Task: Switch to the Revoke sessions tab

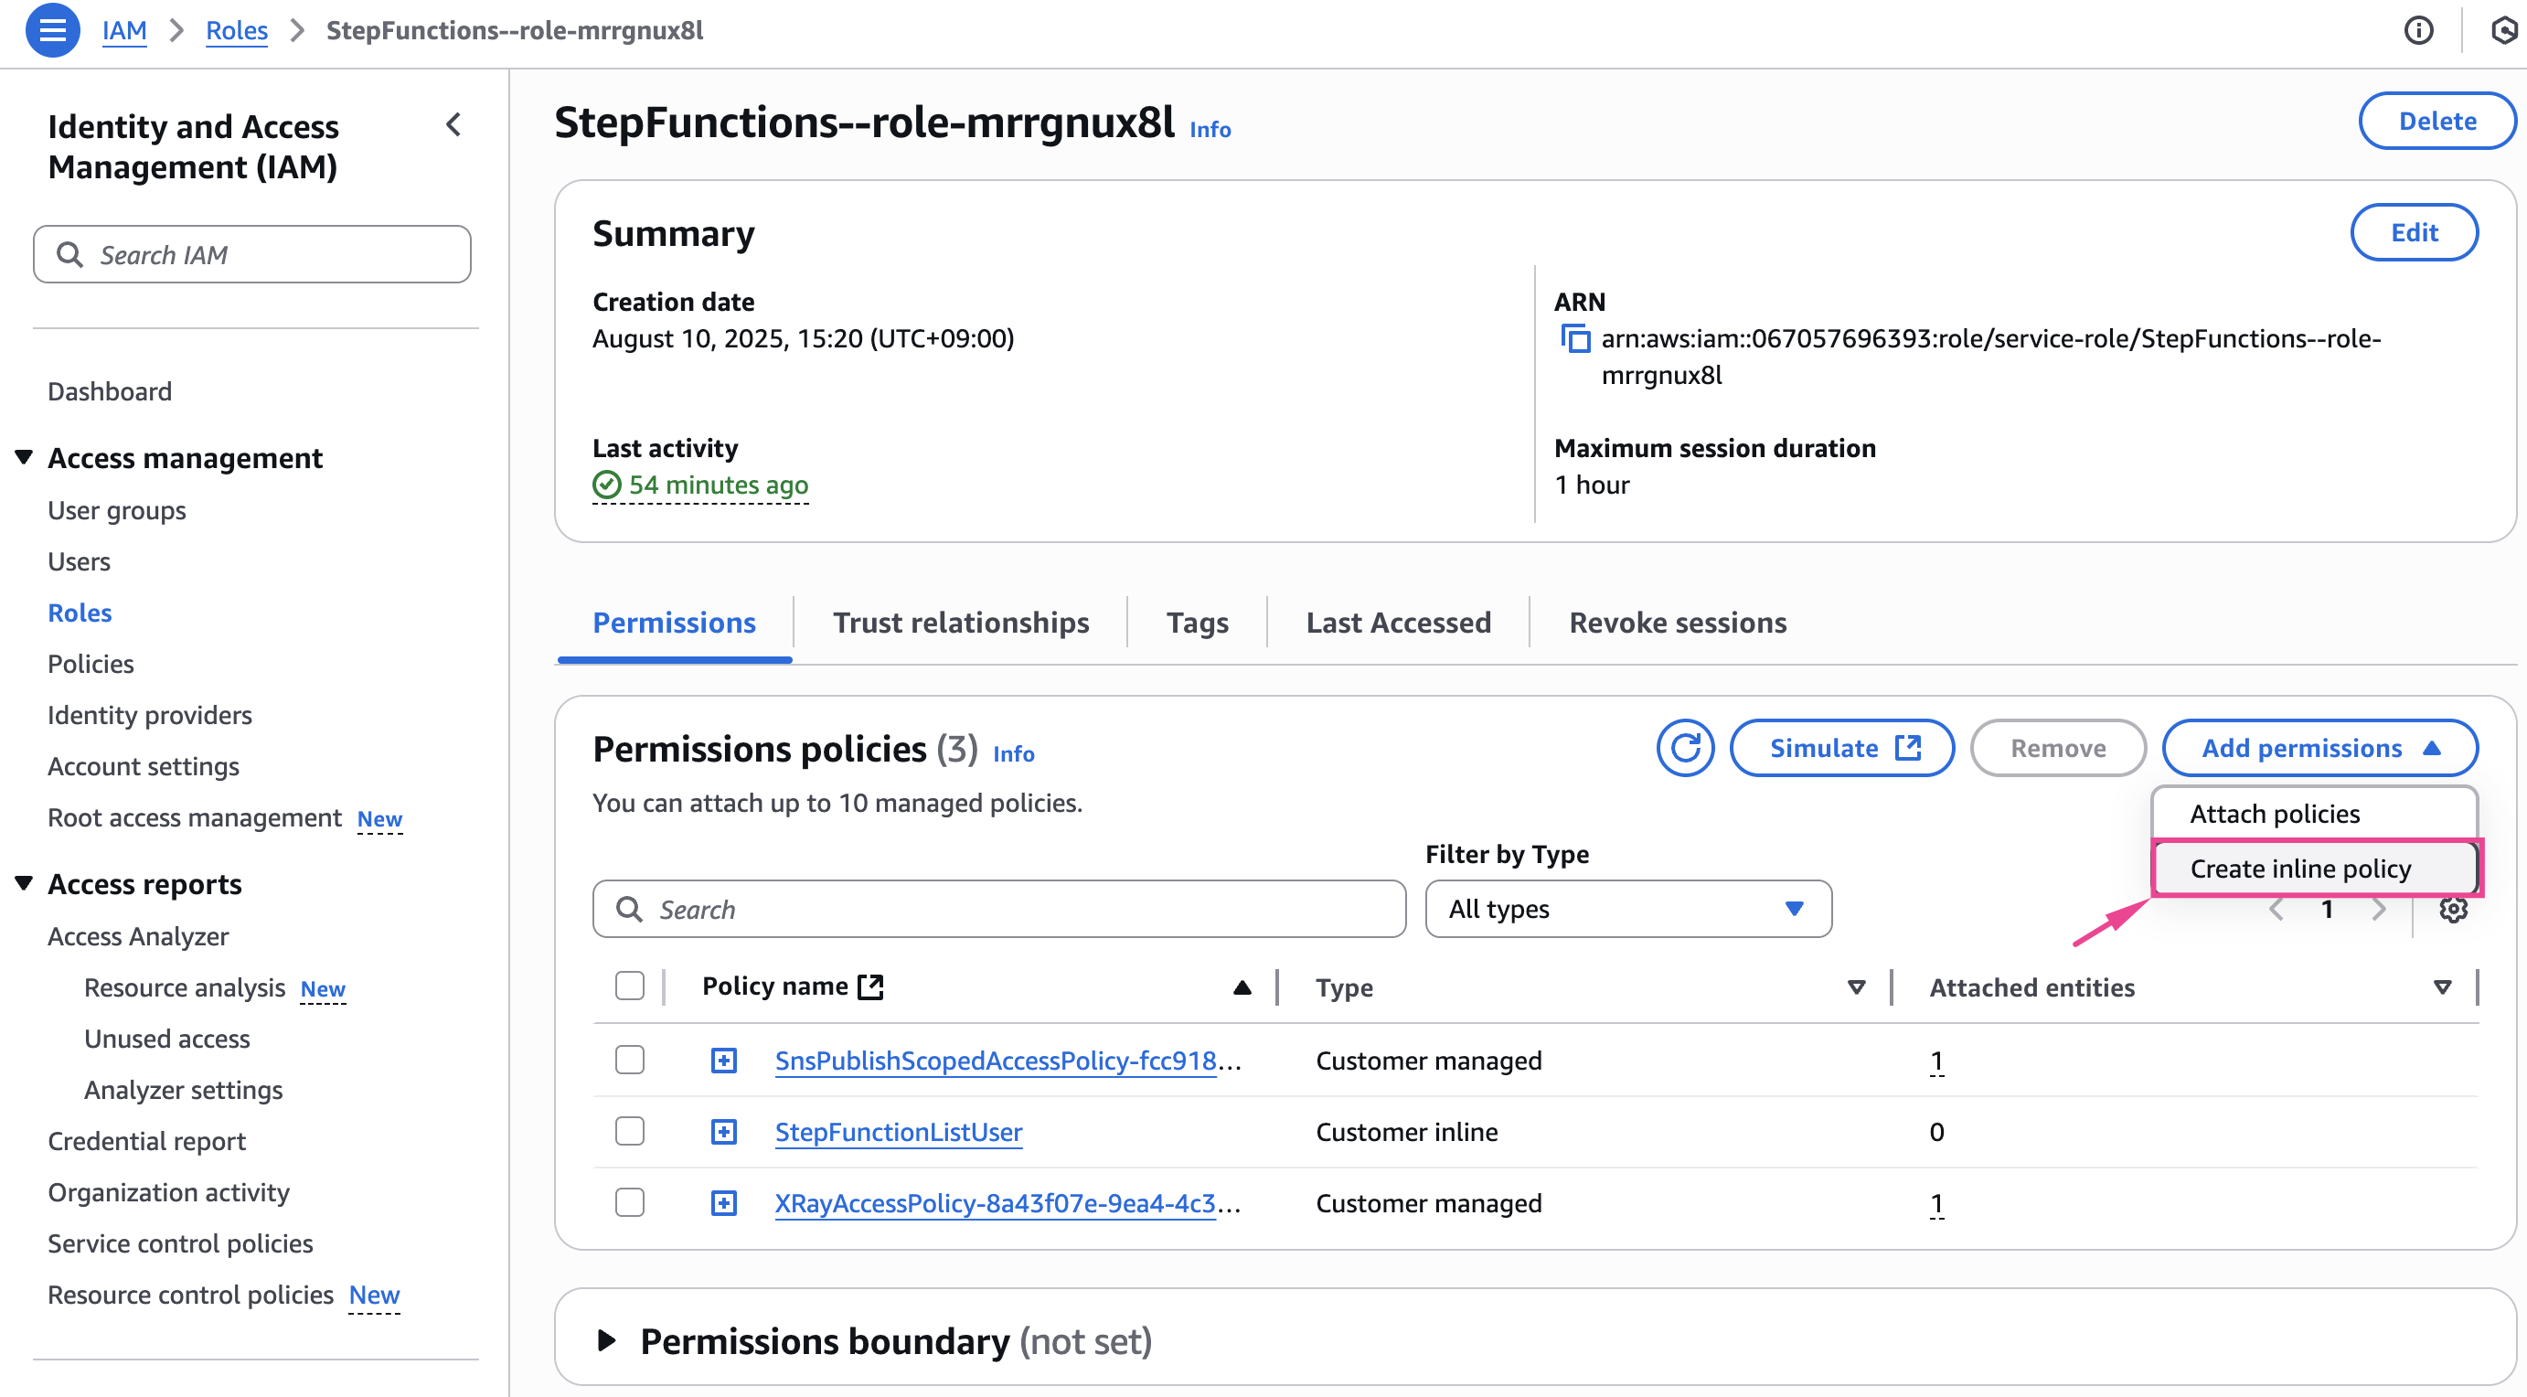Action: (1678, 622)
